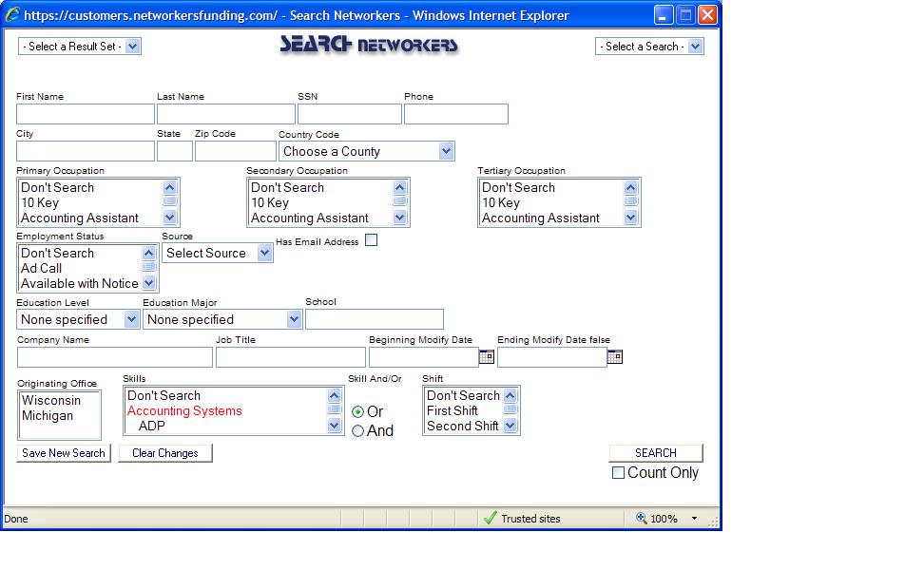Viewport: 905px width, 570px height.
Task: Click the Save New Search button
Action: pyautogui.click(x=64, y=453)
